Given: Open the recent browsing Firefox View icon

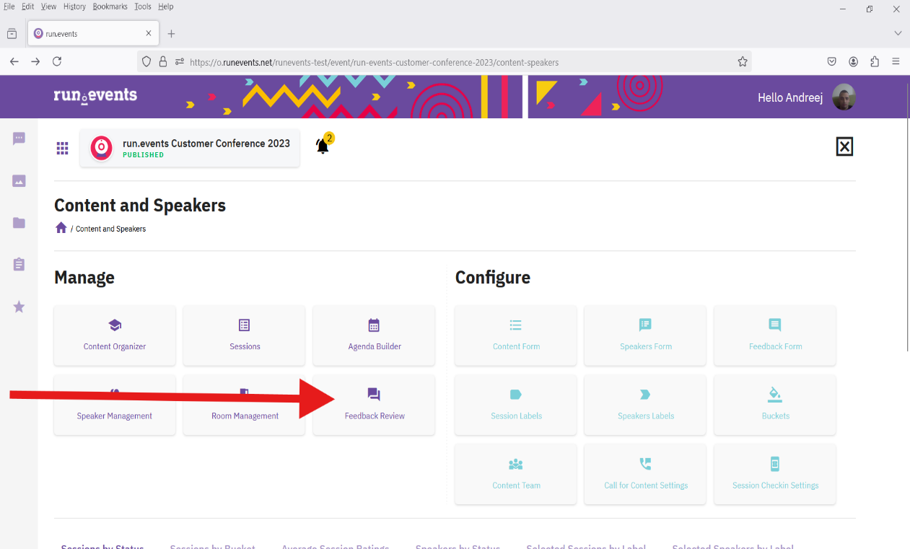Looking at the screenshot, I should (x=12, y=33).
